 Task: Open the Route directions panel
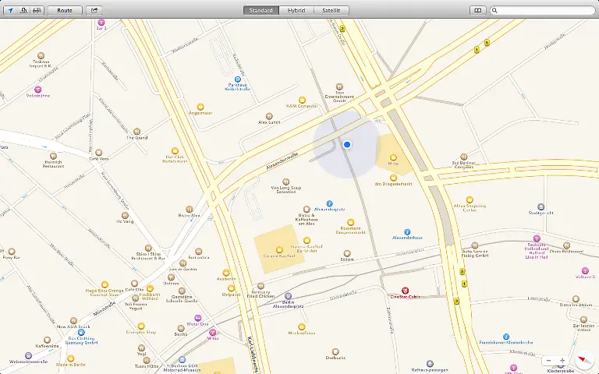(x=65, y=10)
